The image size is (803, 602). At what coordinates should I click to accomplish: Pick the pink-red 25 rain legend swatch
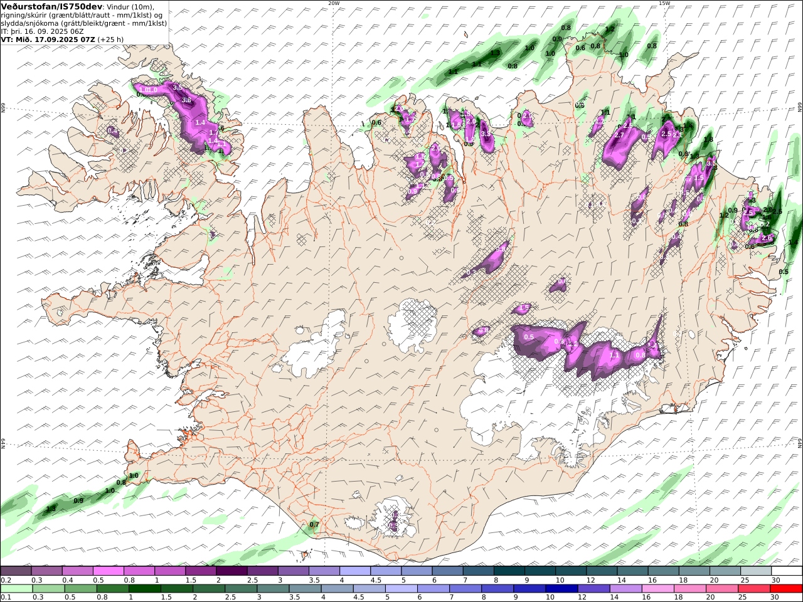[755, 589]
